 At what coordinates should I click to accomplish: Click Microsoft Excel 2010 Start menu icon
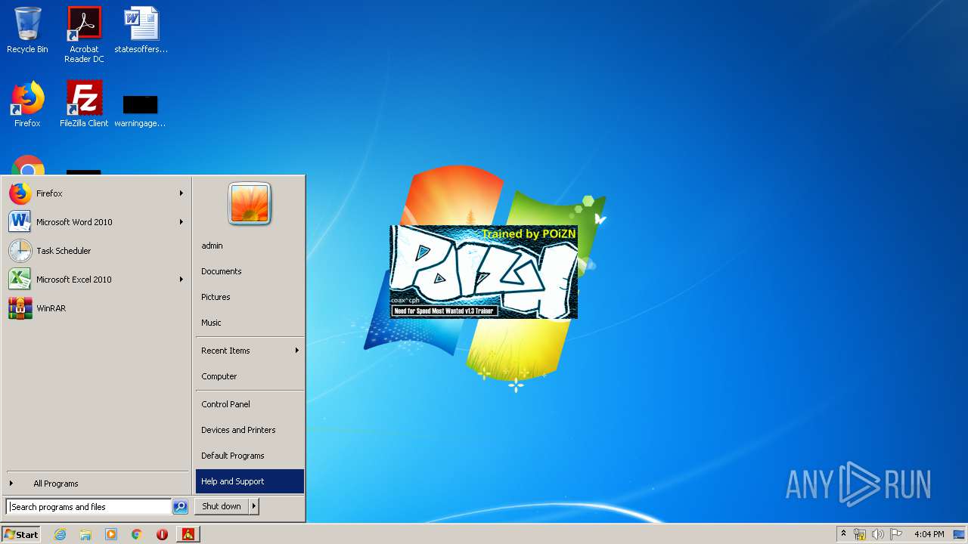click(20, 280)
